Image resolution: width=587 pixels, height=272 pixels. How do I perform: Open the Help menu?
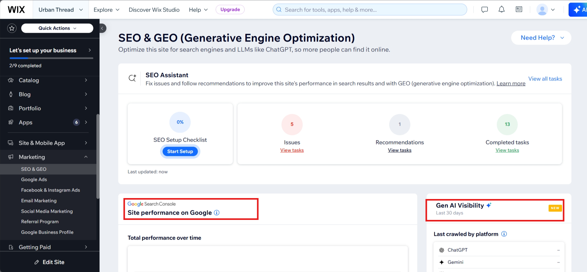coord(198,10)
